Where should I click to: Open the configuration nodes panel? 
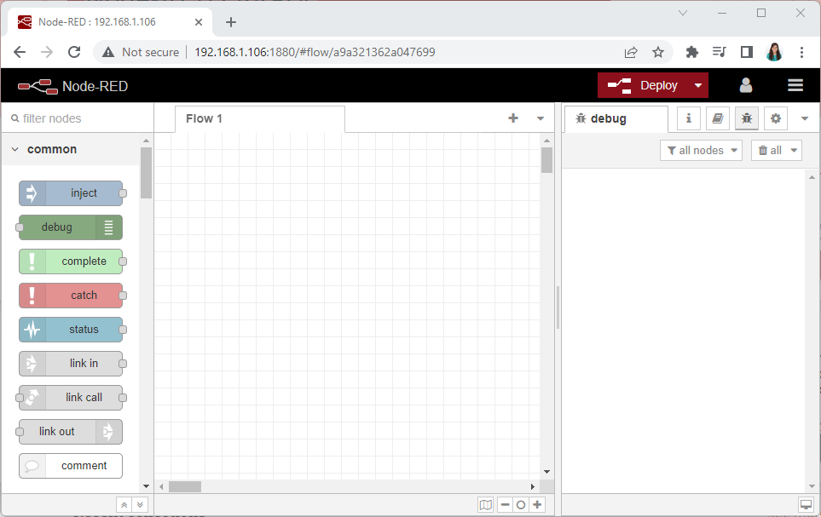coord(775,118)
